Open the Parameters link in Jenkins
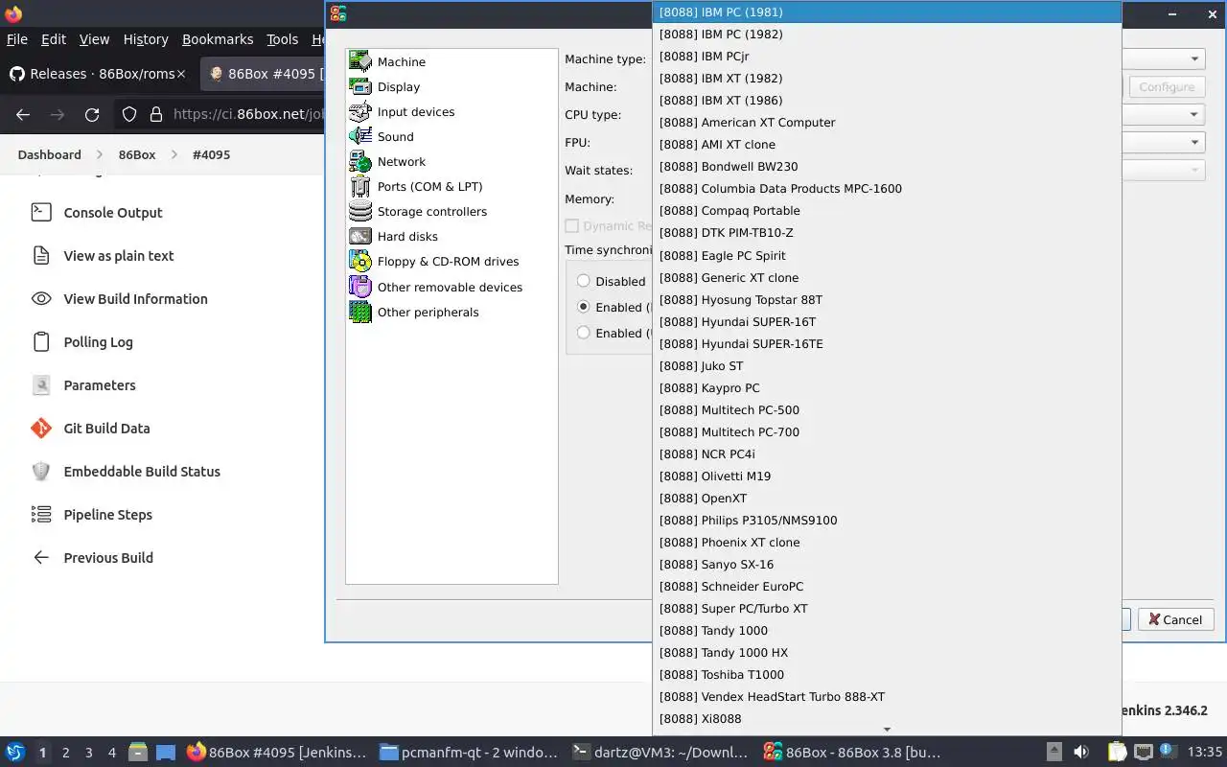Viewport: 1227px width, 767px height. click(x=100, y=384)
